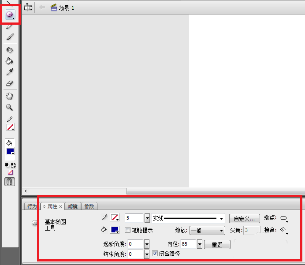
Task: Select the Hand tool
Action: pos(10,96)
